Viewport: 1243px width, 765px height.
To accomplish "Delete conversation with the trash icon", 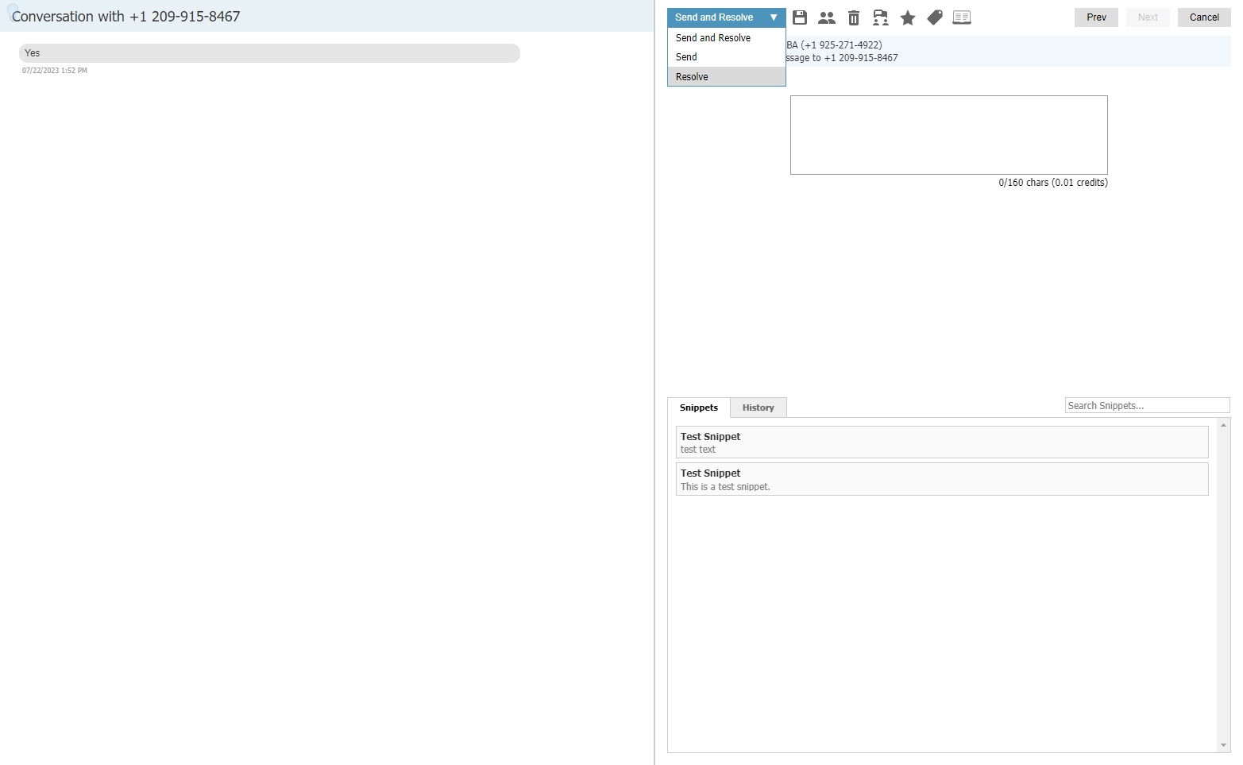I will pyautogui.click(x=854, y=17).
